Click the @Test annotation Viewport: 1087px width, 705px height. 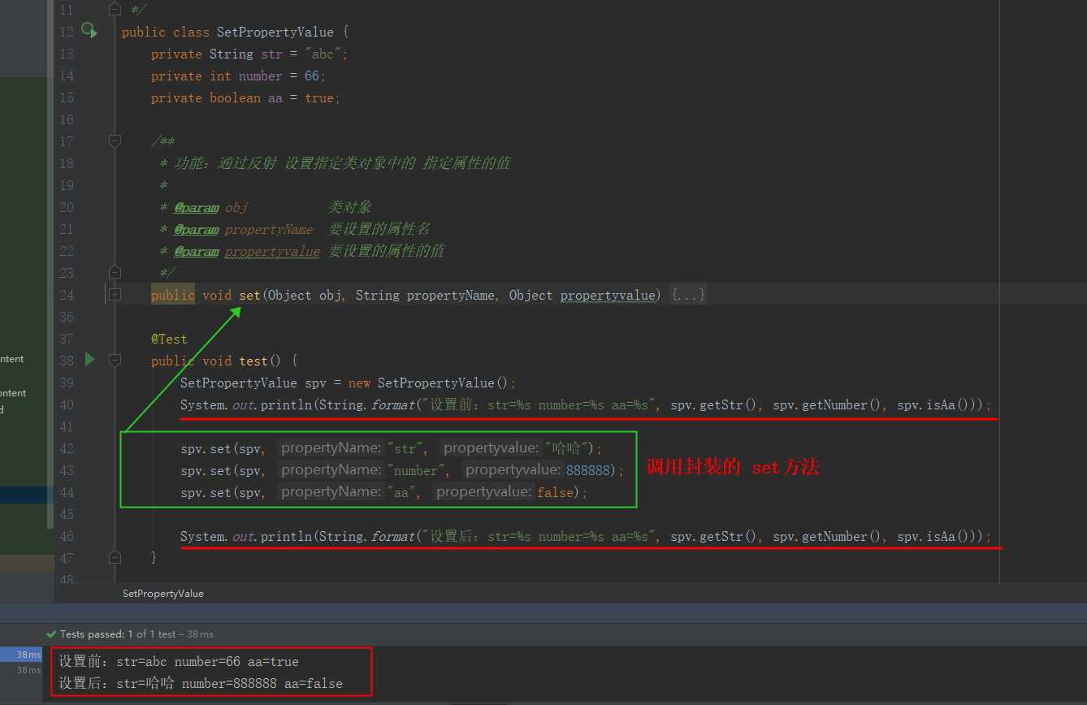[x=169, y=339]
